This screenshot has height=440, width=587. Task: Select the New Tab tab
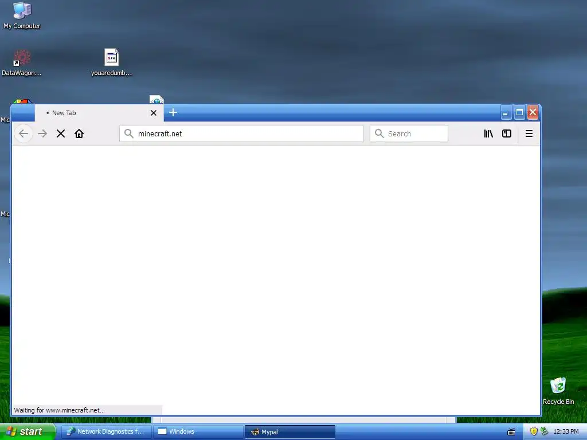pos(99,113)
